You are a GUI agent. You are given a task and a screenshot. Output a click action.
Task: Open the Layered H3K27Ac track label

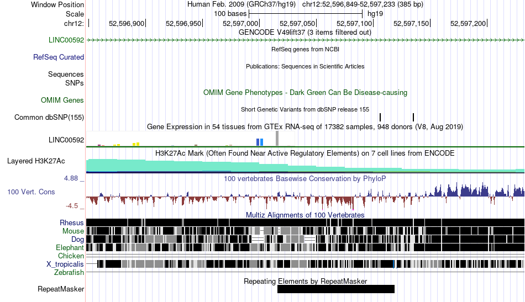tap(36, 161)
